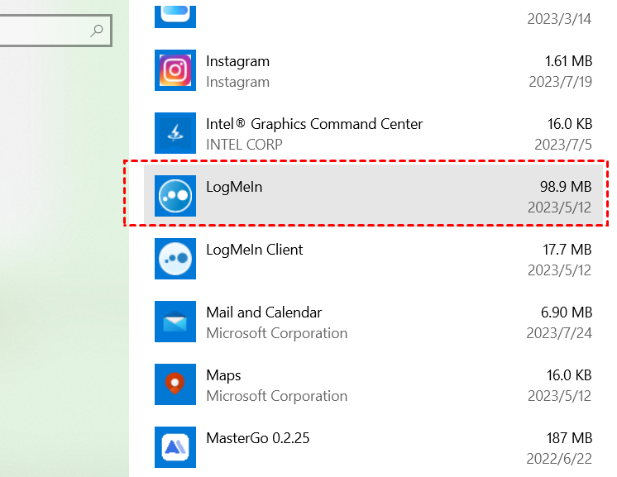Click the 2023/5/12 date of Maps

pos(559,396)
